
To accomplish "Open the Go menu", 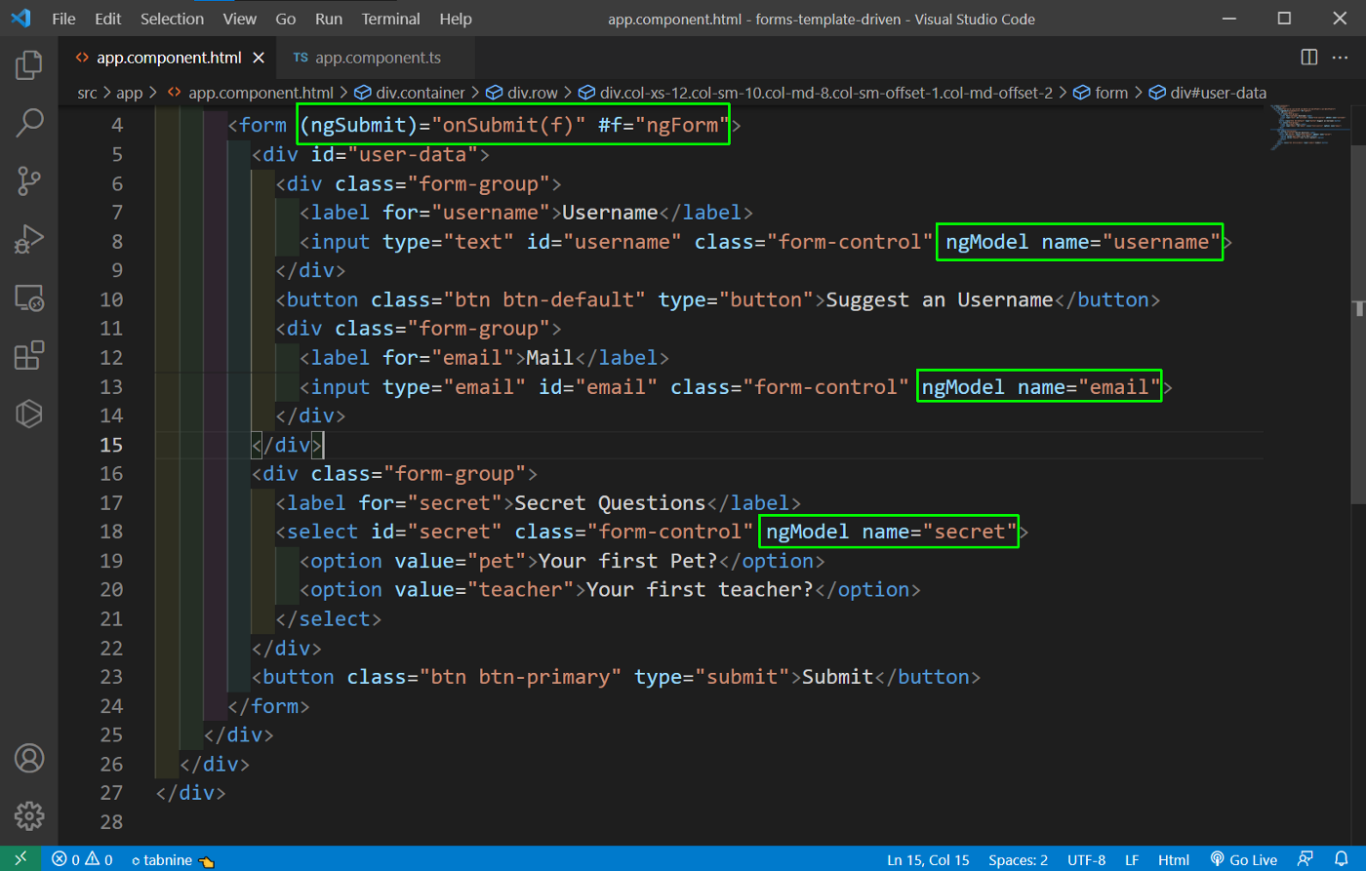I will (x=286, y=19).
